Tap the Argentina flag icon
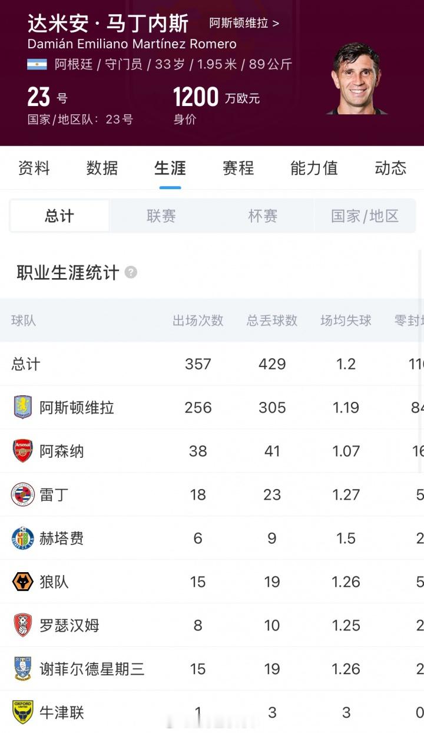424x733 pixels. 37,64
